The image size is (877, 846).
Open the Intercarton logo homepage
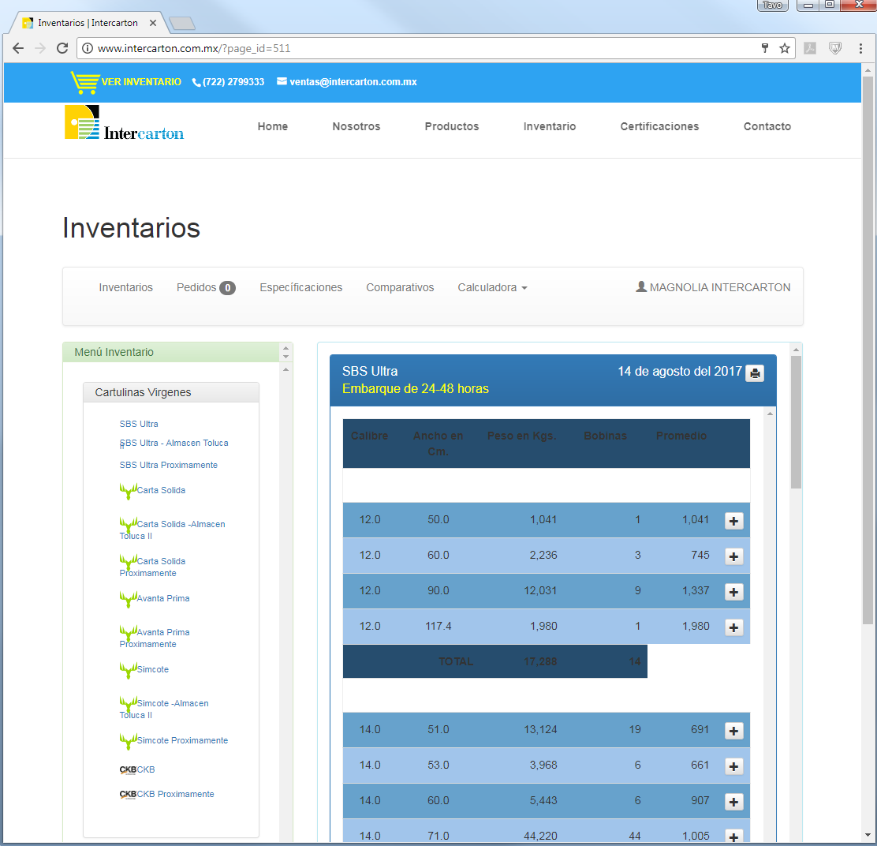click(124, 122)
